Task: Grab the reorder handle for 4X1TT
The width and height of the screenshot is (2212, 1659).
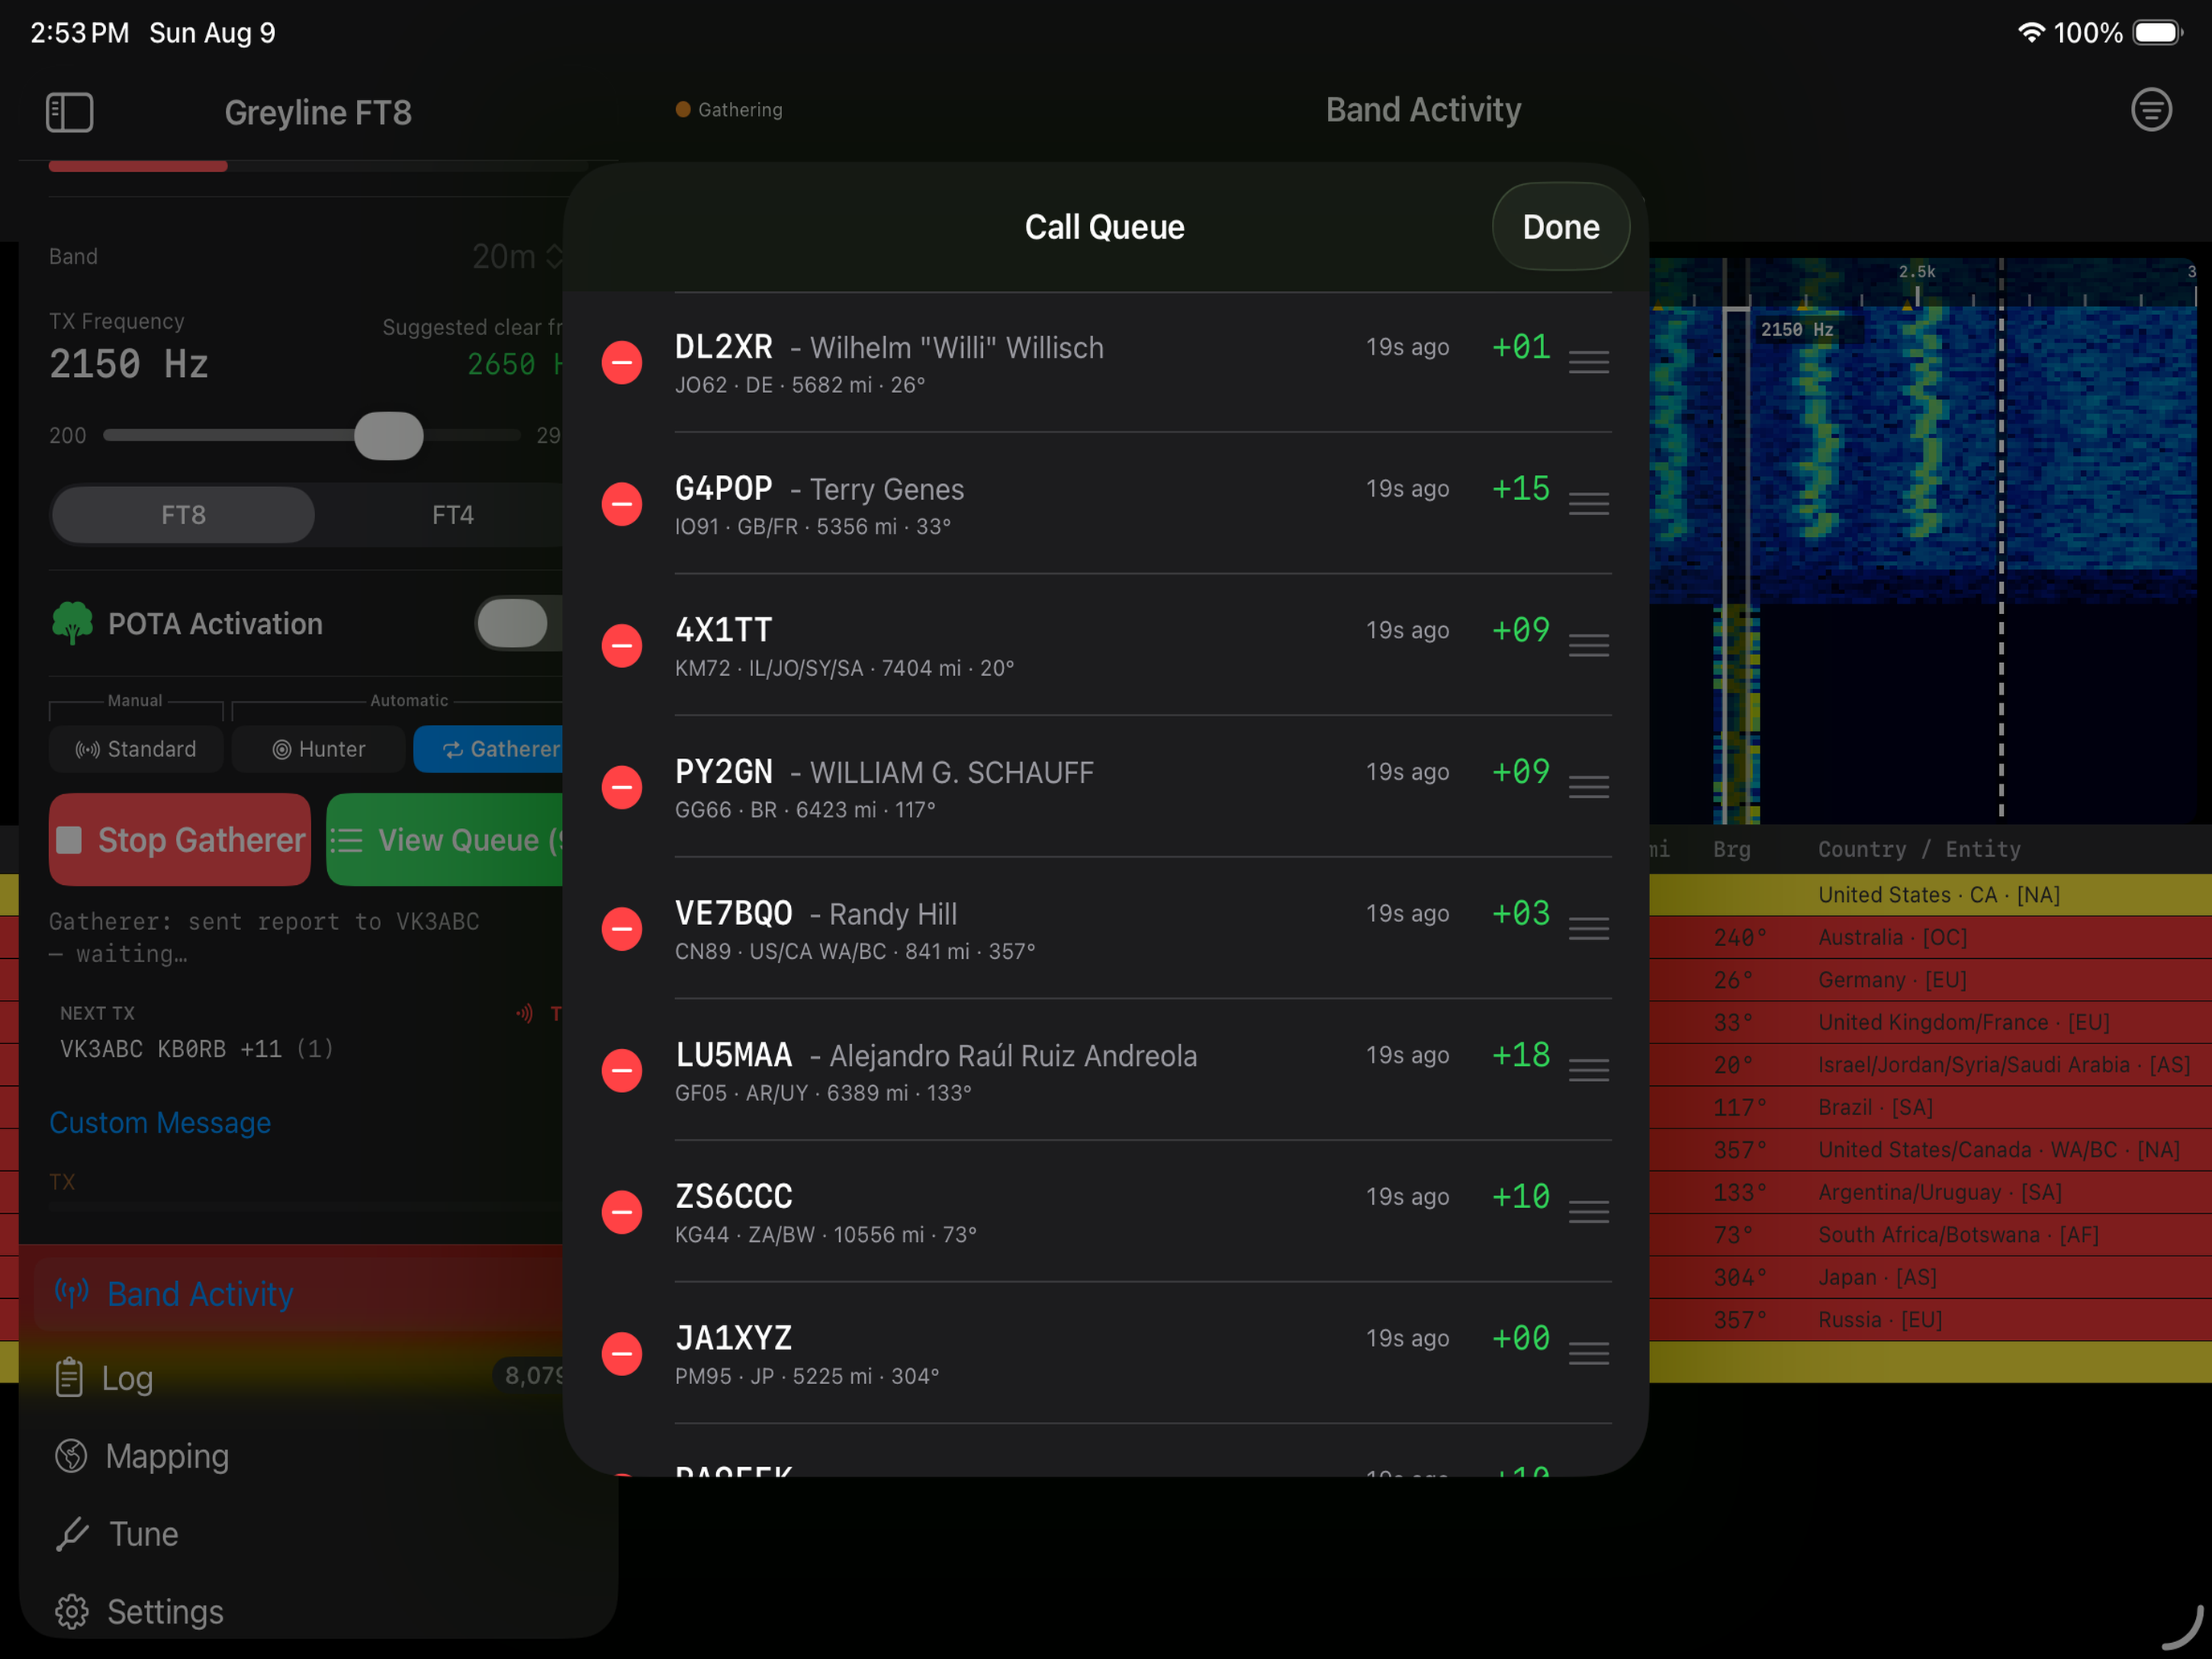Action: click(1588, 646)
